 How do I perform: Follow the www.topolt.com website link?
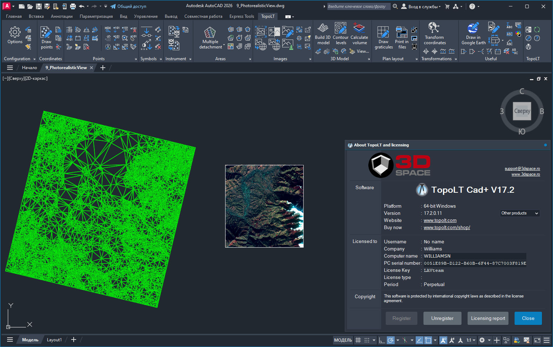tap(440, 220)
